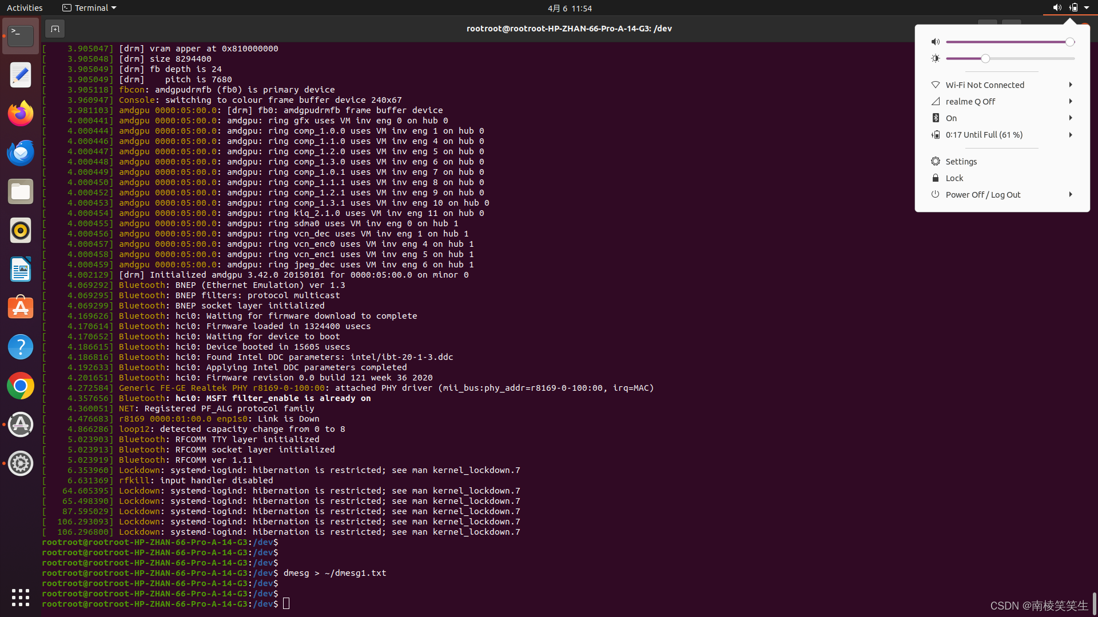
Task: Mute using the volume speaker icon
Action: [x=936, y=42]
